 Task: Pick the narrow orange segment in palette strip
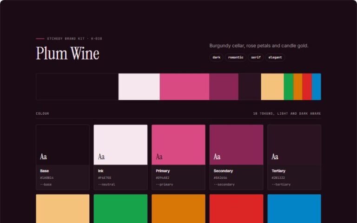pyautogui.click(x=298, y=87)
